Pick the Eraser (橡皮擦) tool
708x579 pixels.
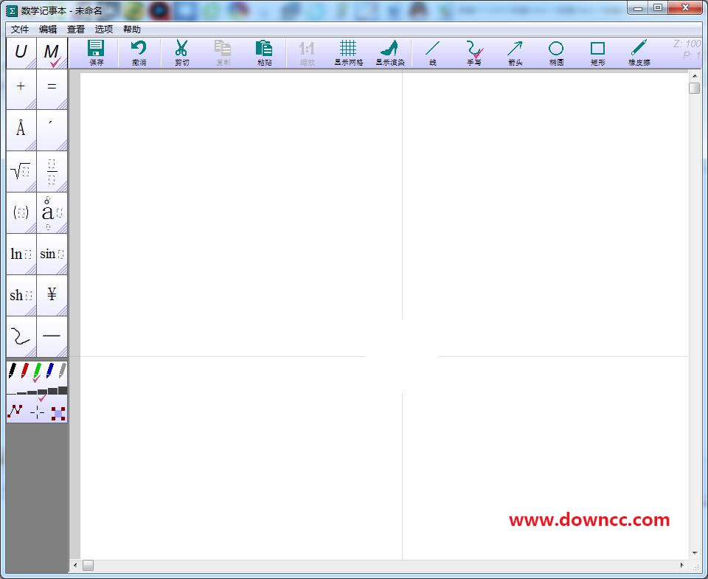click(x=639, y=52)
